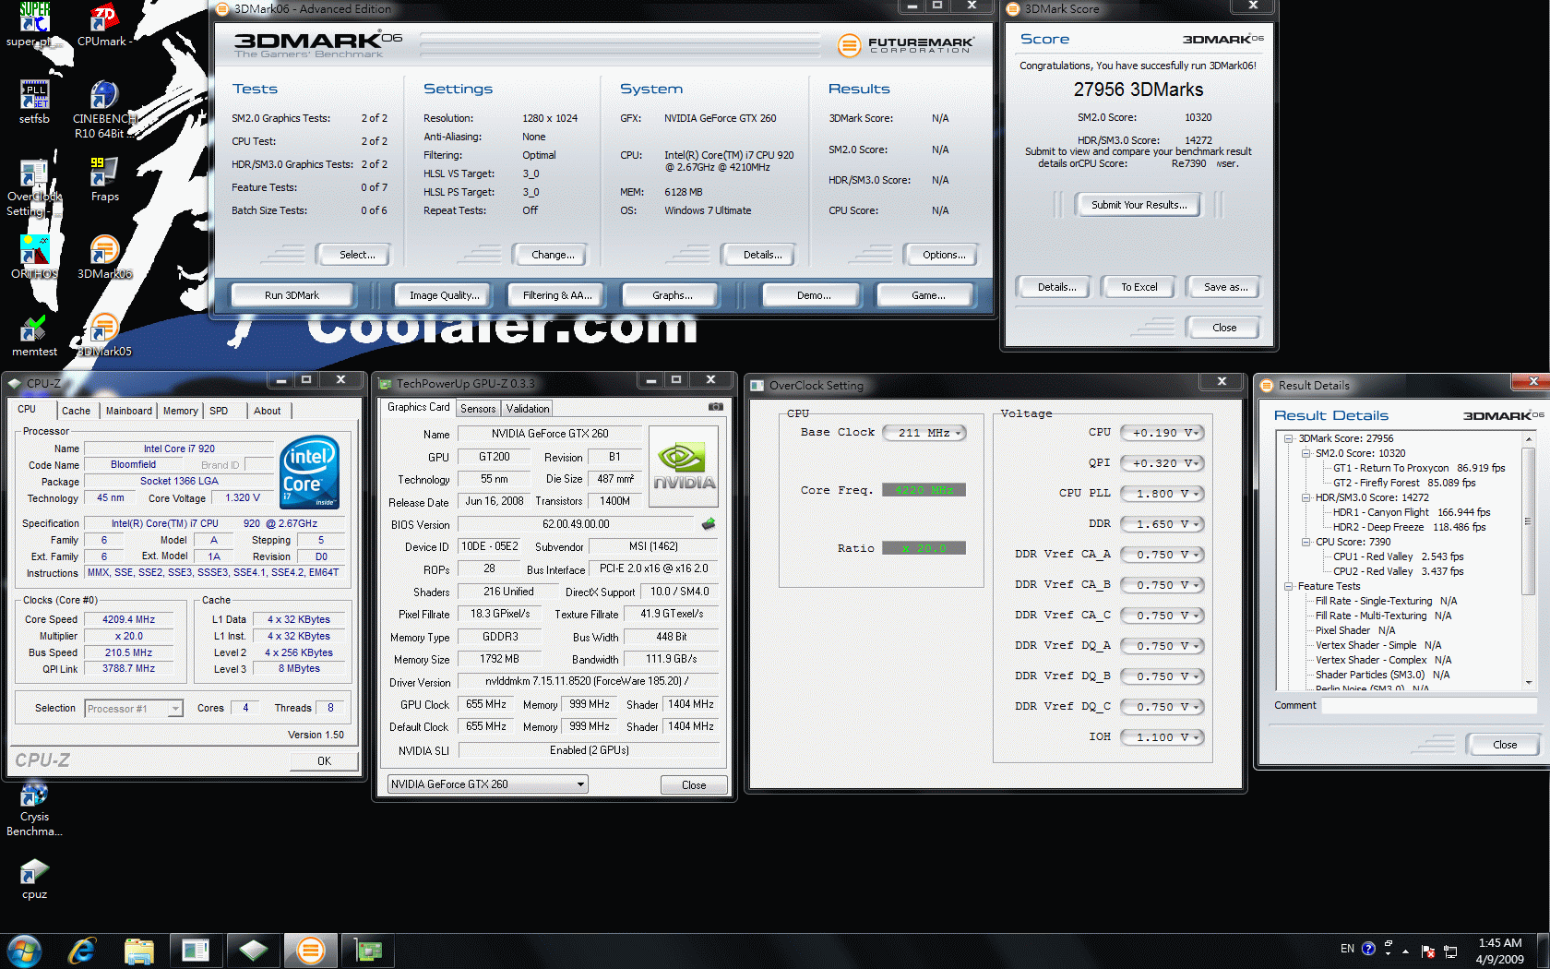This screenshot has width=1550, height=969.
Task: Open the Fraps desktop icon
Action: coord(104,180)
